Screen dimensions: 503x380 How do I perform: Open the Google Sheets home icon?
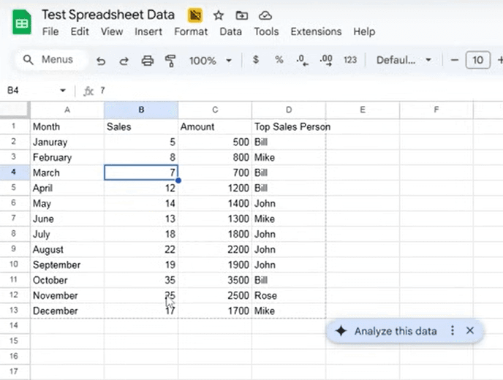(21, 23)
